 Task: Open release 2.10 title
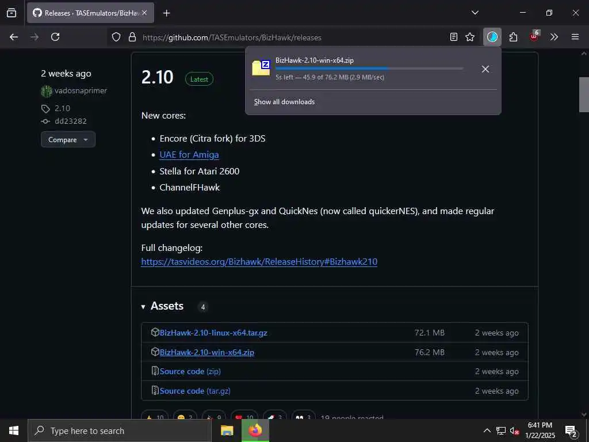pos(157,77)
